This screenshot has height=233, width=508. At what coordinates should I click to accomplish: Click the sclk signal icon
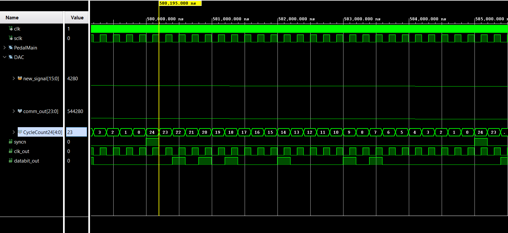(x=11, y=38)
